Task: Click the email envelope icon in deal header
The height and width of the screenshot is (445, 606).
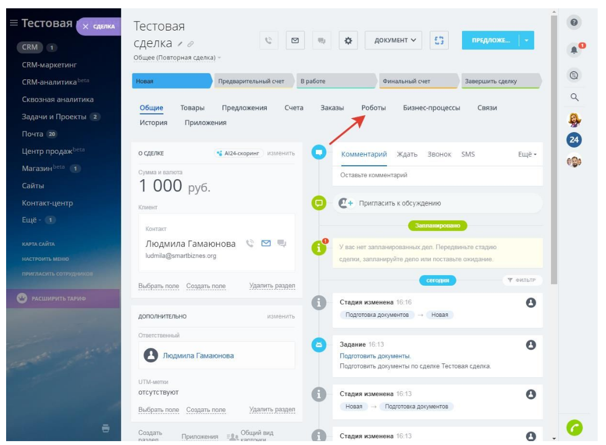Action: (295, 40)
